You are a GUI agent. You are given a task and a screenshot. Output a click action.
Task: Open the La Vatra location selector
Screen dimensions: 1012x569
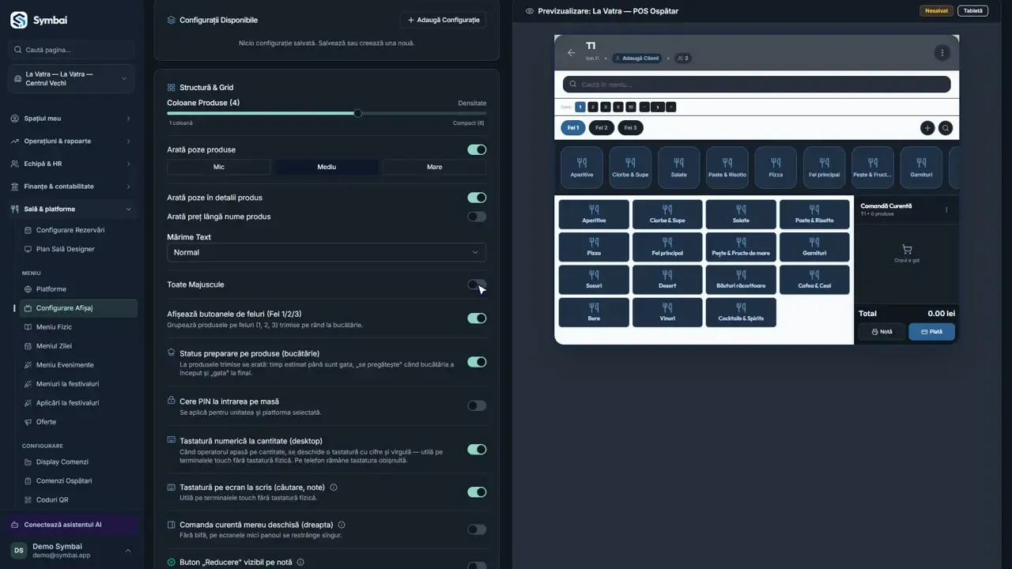71,79
